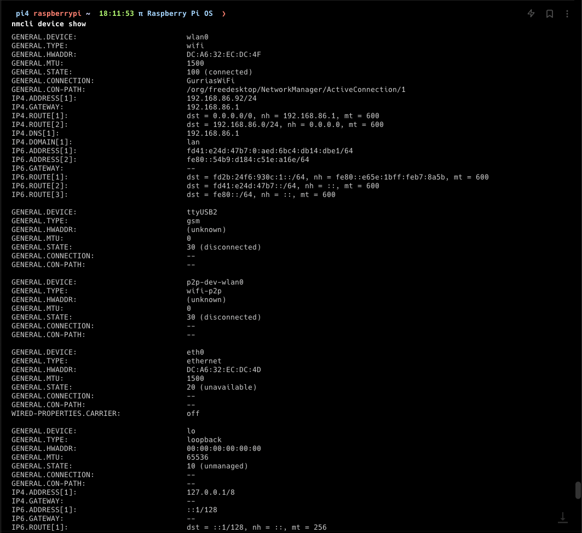Viewport: 582px width, 533px height.
Task: Click the p2p-dev-wlan0 device name
Action: pyautogui.click(x=215, y=282)
